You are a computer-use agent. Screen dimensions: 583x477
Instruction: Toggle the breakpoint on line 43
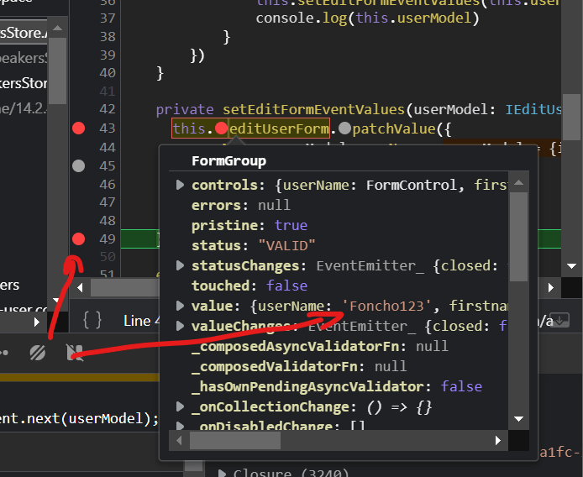78,128
